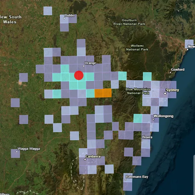Click the teal intensity cell left of Wollongong

pos(138,118)
